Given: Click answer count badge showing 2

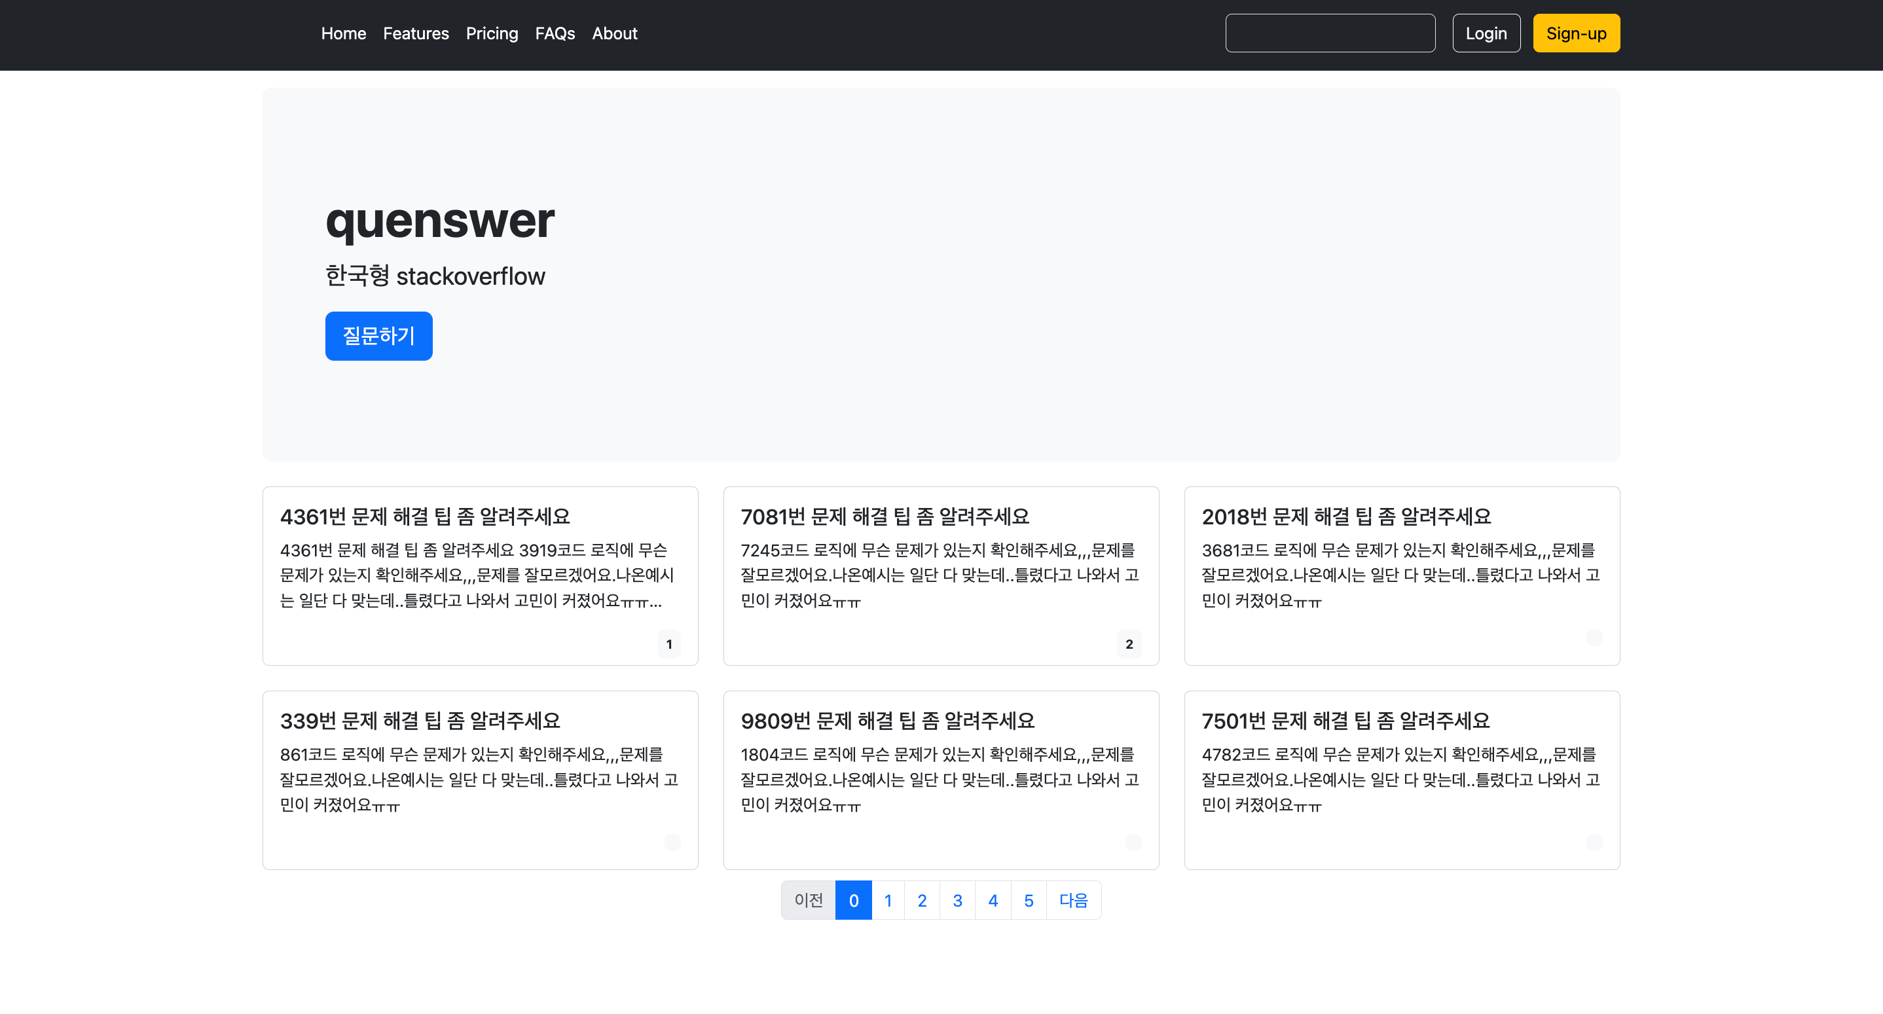Looking at the screenshot, I should coord(1129,644).
